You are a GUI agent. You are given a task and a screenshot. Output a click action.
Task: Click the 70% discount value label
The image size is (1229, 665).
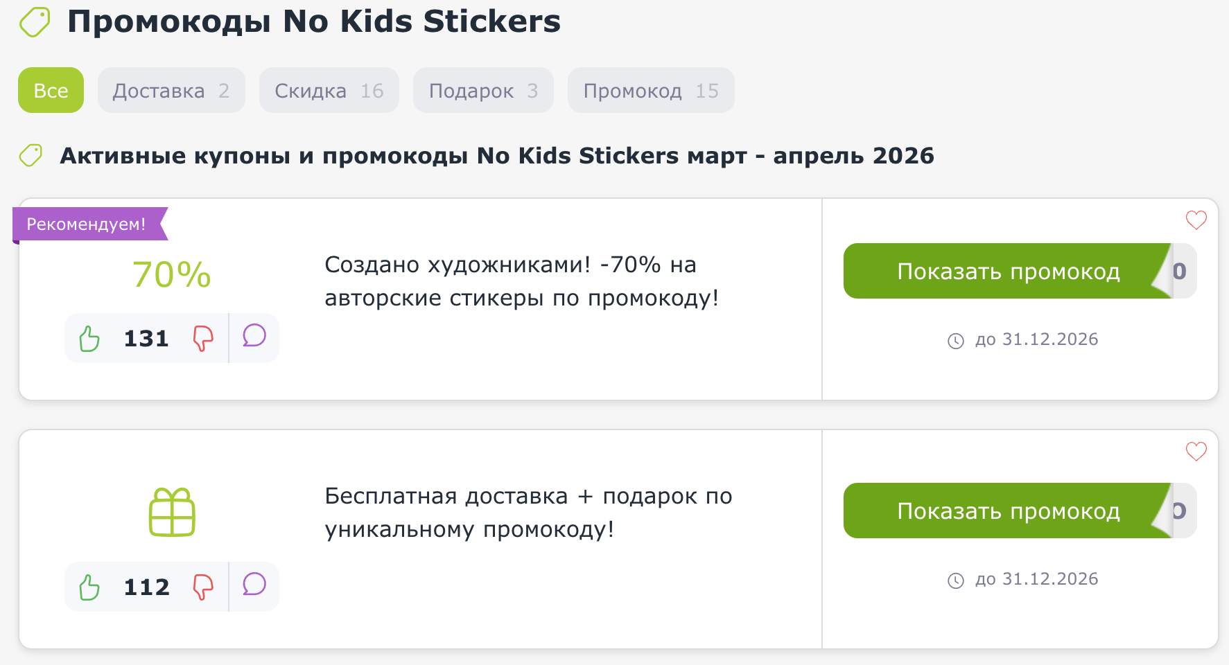172,274
